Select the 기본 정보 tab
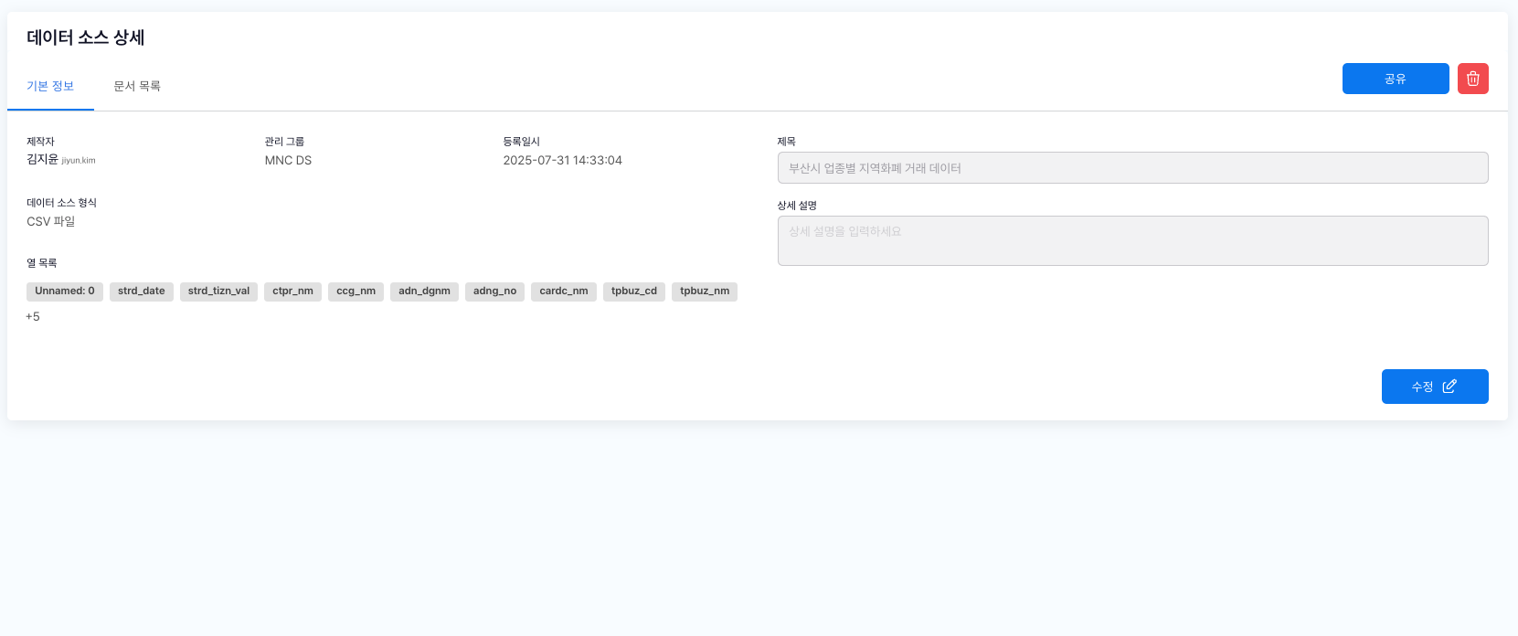Viewport: 1518px width, 636px height. point(50,86)
